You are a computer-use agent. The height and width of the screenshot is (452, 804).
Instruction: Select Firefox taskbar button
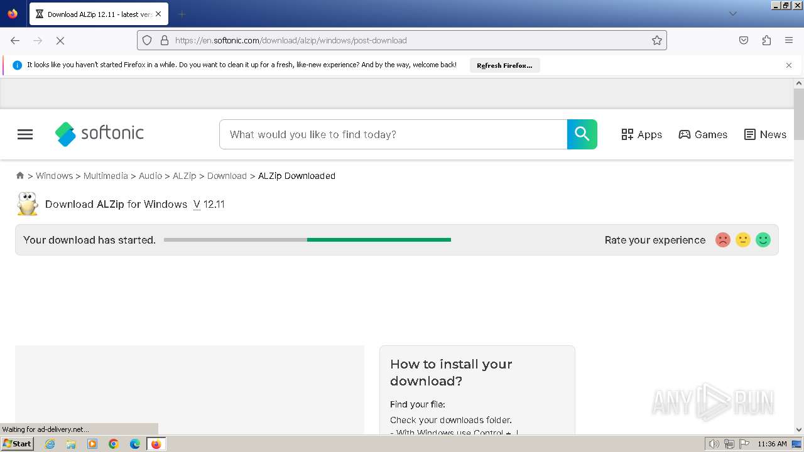(156, 444)
